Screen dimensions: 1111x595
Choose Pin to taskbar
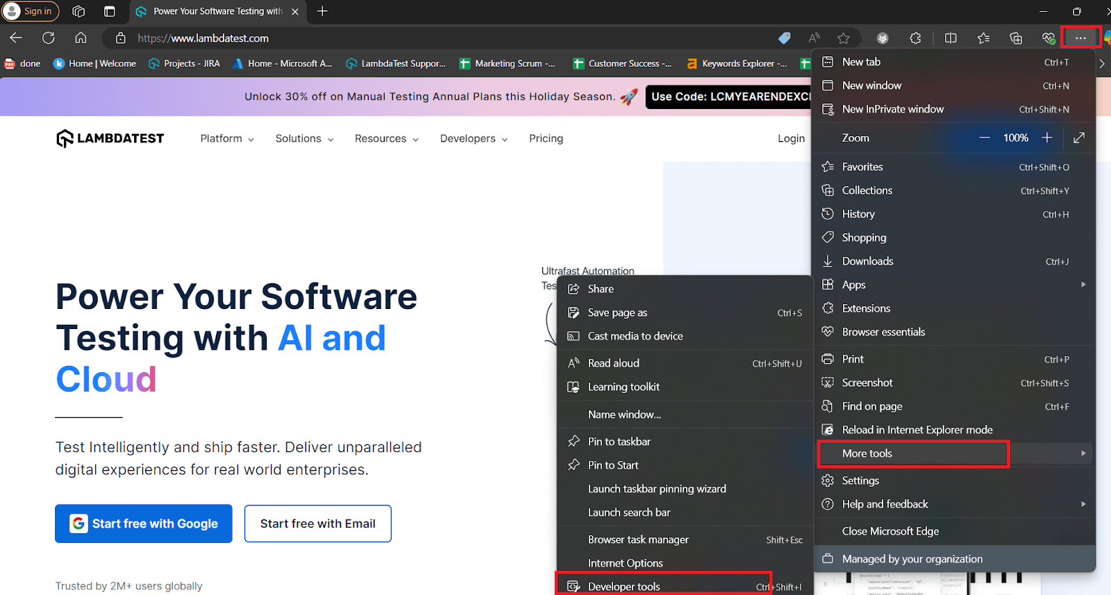point(685,442)
